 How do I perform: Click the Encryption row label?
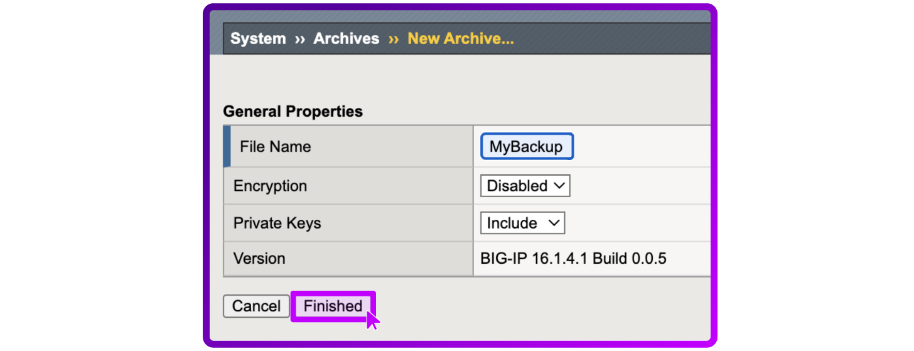270,186
